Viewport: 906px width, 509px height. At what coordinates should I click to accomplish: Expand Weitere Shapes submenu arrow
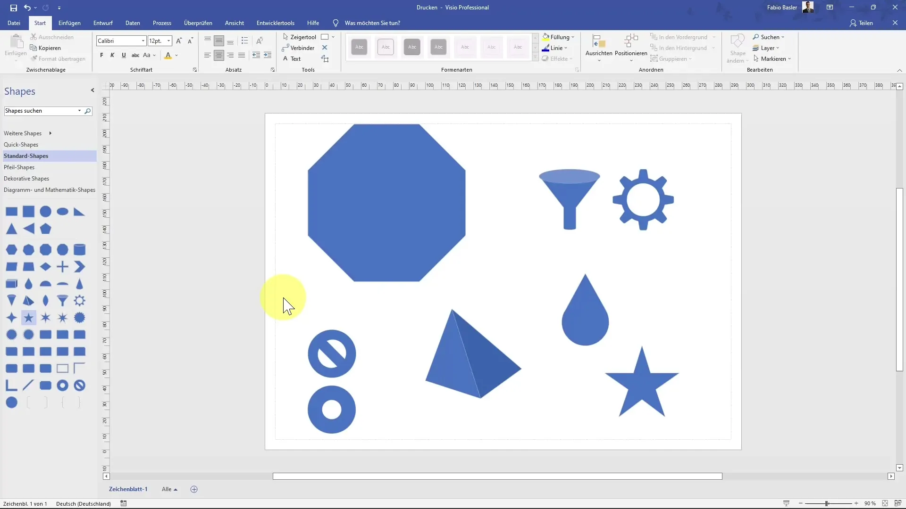click(50, 133)
